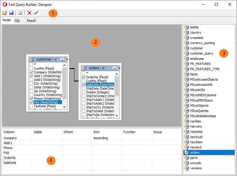This screenshot has height=176, width=237.
Task: Open the Sort cell for Company row
Action: click(x=106, y=138)
